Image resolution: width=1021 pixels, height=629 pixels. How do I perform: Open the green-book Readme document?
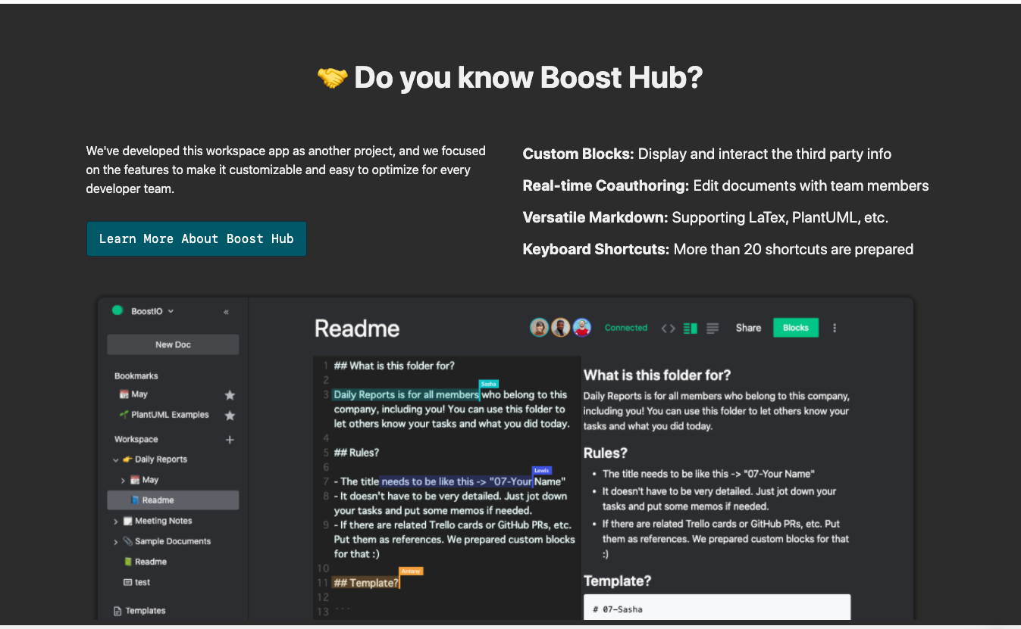(151, 562)
